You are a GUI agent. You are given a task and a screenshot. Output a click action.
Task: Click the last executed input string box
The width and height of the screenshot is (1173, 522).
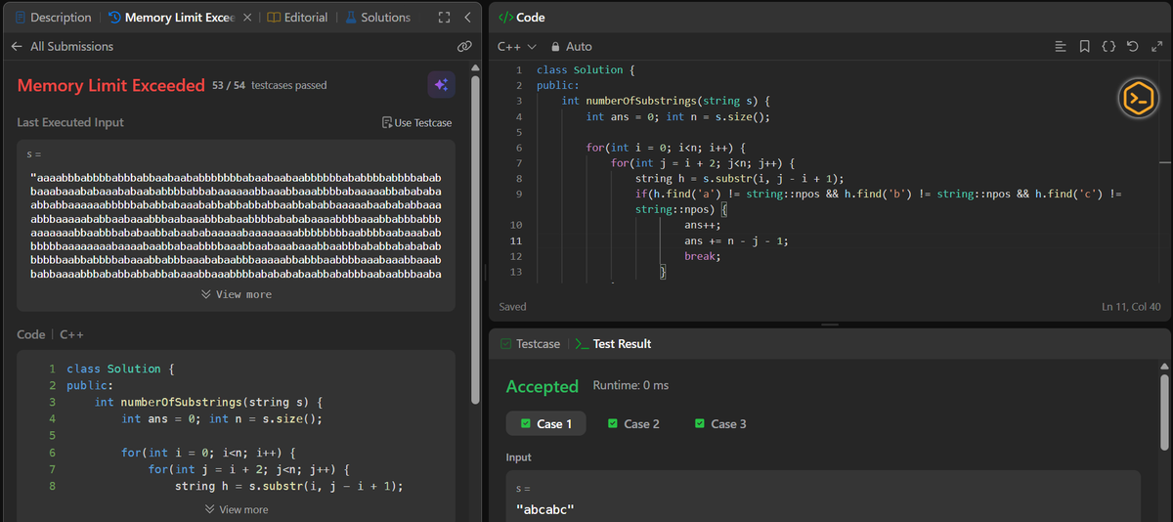(236, 225)
